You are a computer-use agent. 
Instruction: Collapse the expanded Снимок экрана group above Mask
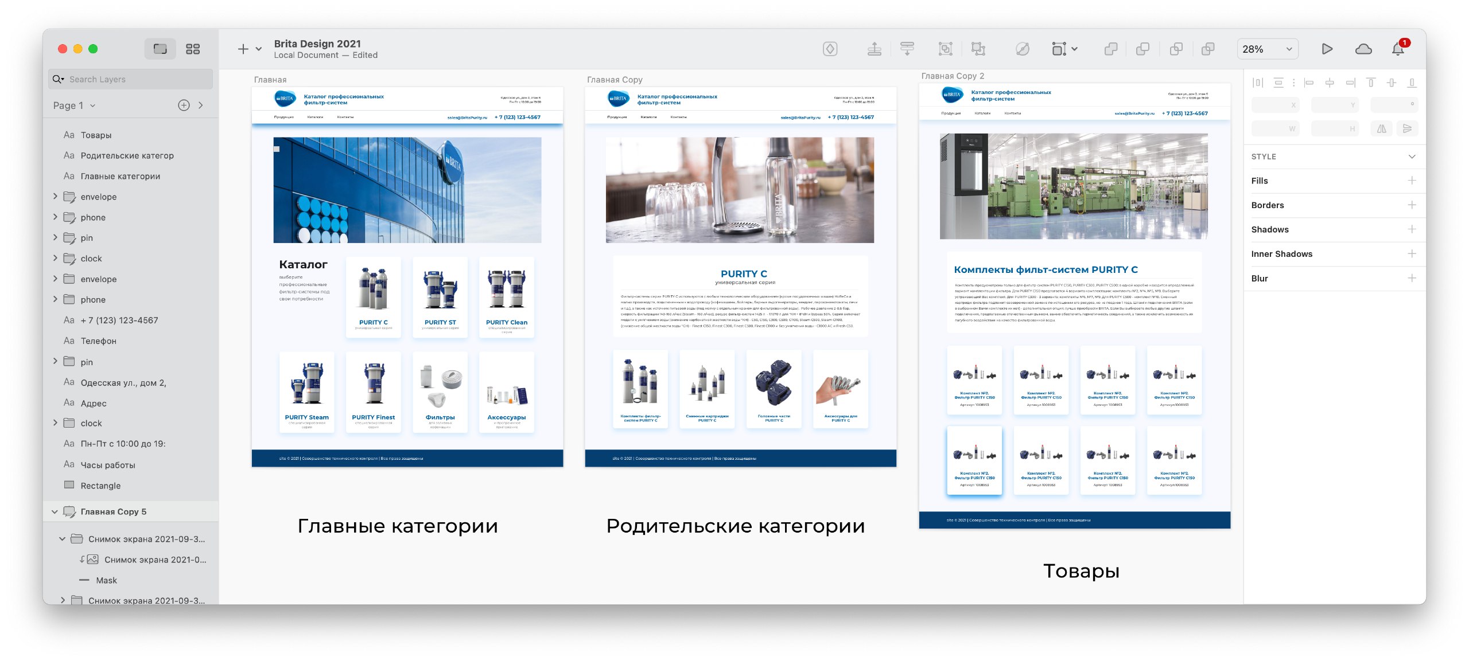[x=63, y=539]
